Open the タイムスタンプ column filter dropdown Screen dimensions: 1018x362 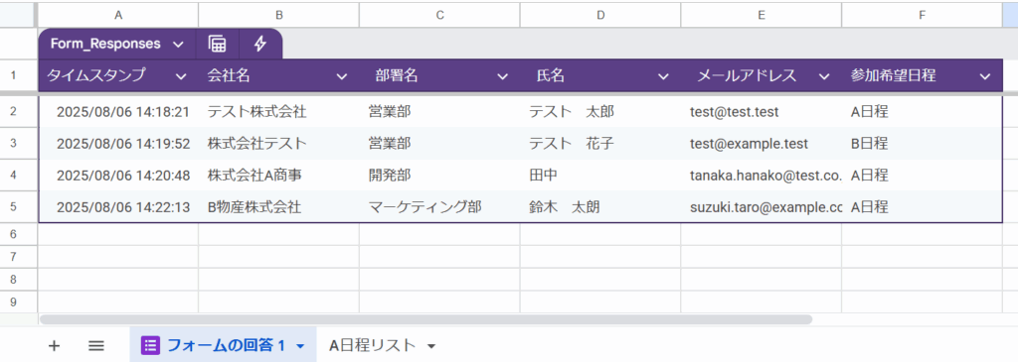[x=181, y=76]
